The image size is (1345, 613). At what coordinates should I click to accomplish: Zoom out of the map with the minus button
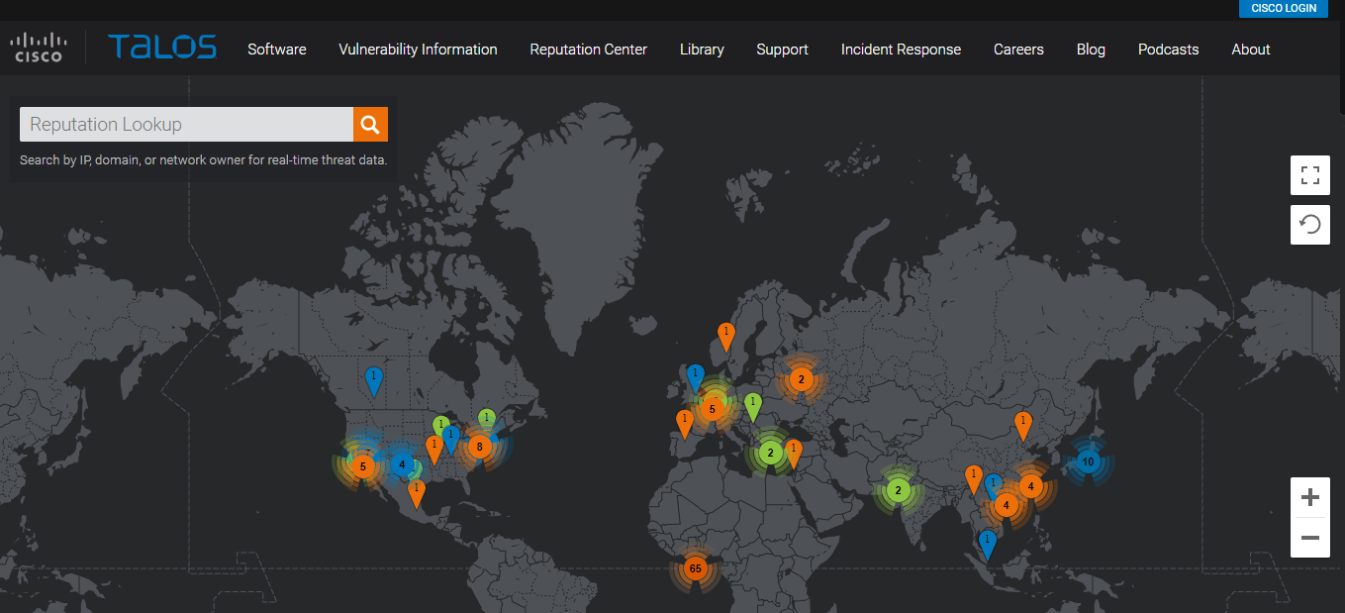coord(1310,538)
